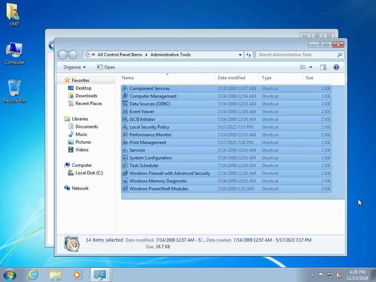Open Recent Places in navigation pane

(89, 103)
